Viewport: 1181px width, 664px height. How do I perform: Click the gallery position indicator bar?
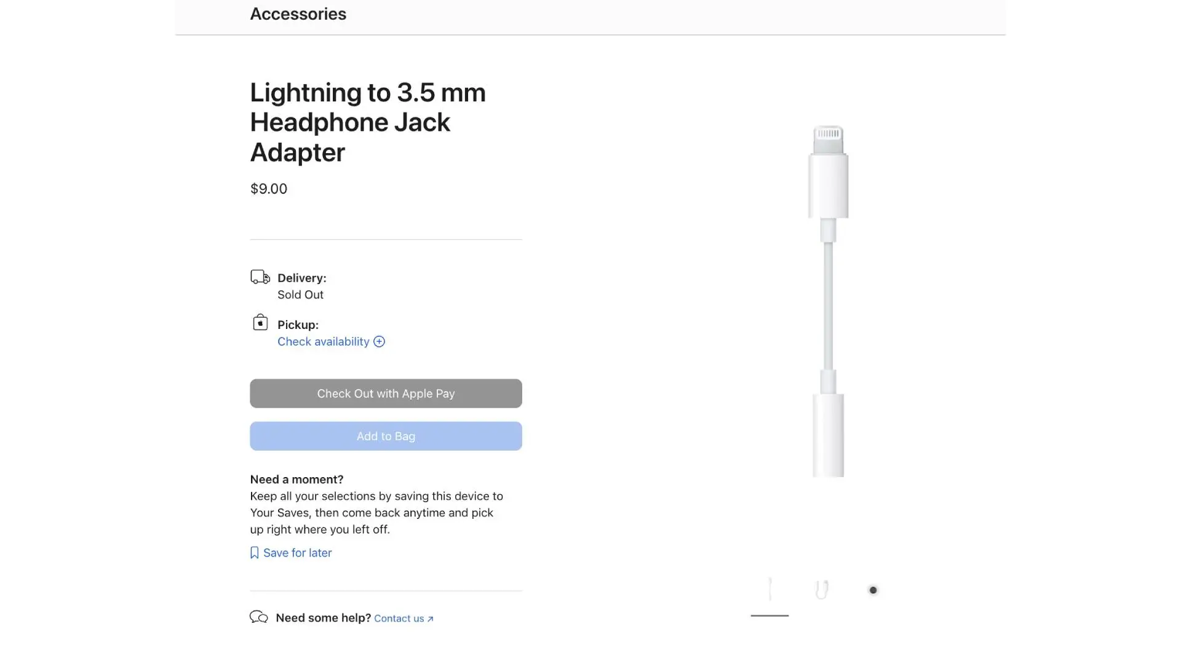[x=769, y=615]
